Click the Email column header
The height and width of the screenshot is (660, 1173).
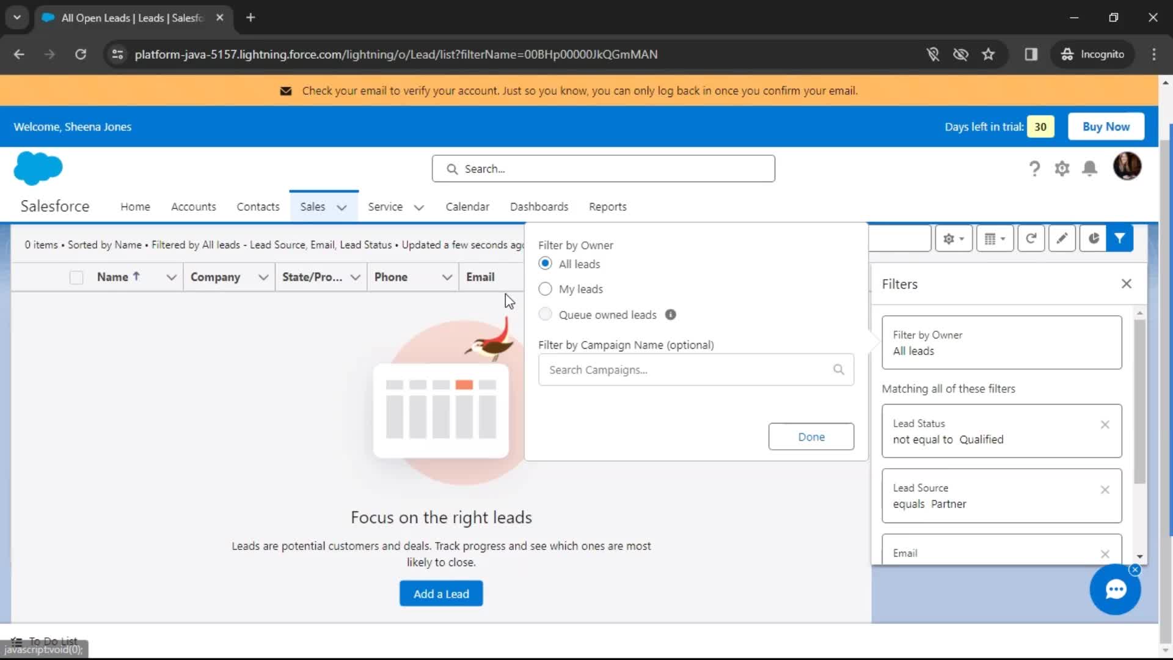click(x=480, y=277)
